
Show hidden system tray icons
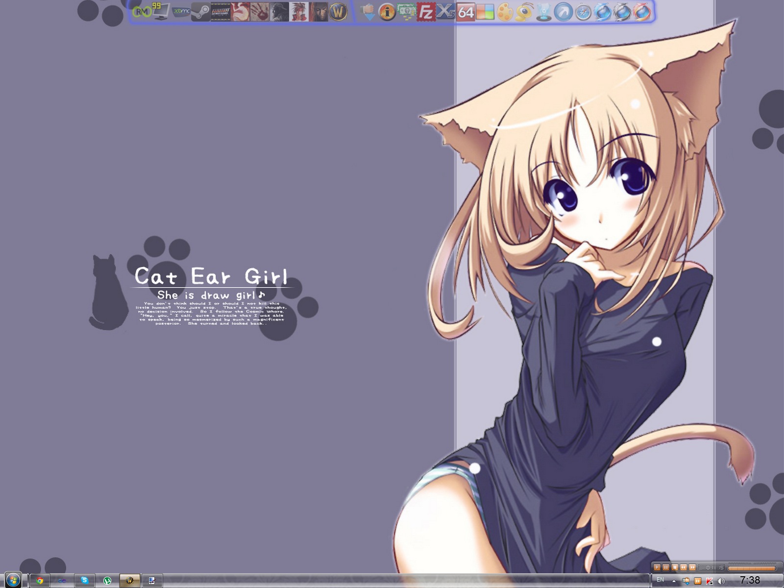tap(674, 581)
